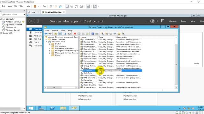Image resolution: width=204 pixels, height=114 pixels.
Task: Click the Server Manager notifications flag icon
Action: (162, 21)
